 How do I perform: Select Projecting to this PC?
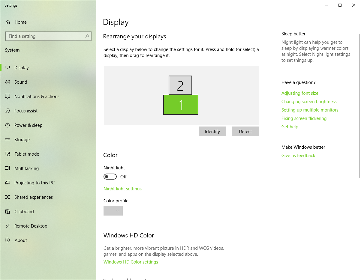click(48, 183)
